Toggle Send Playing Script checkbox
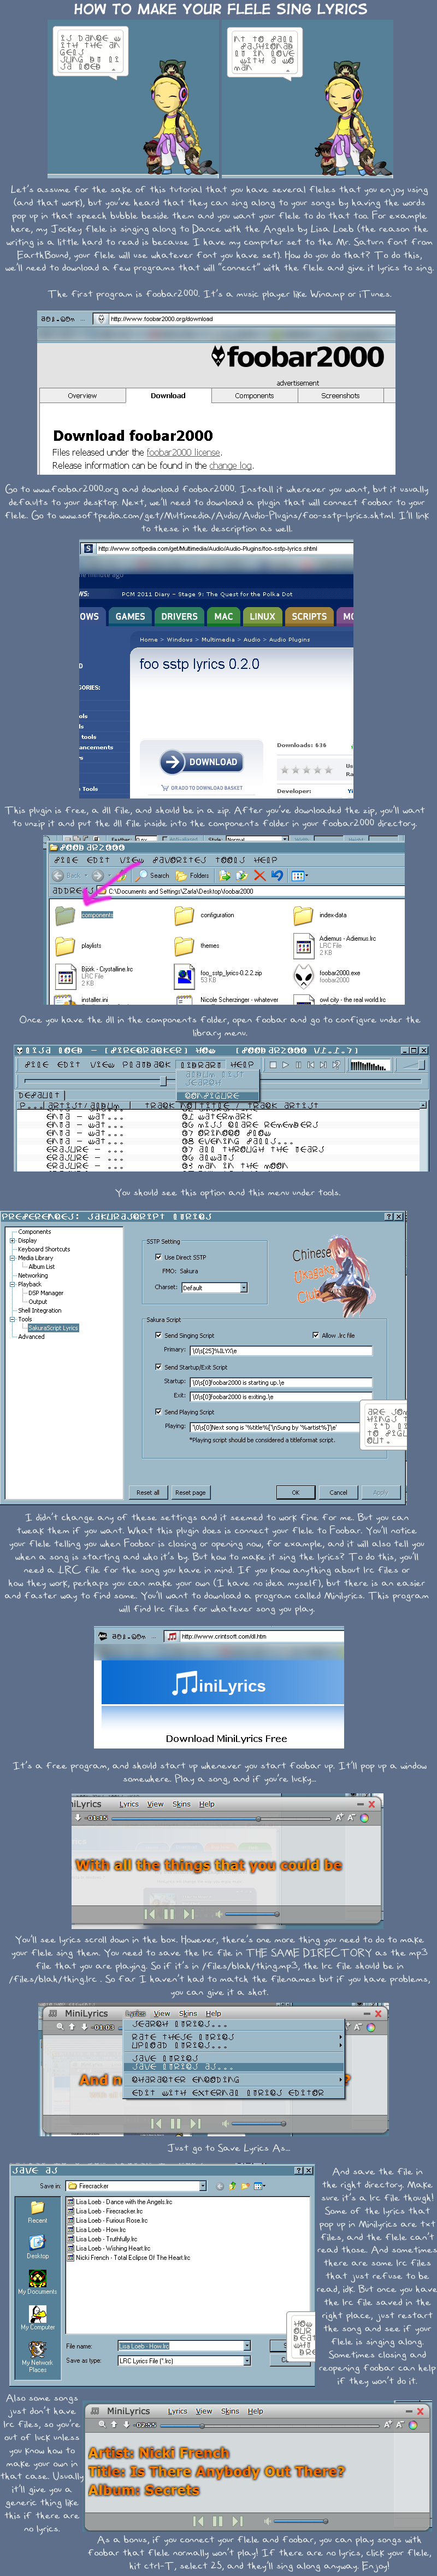The width and height of the screenshot is (437, 2576). [x=158, y=1412]
